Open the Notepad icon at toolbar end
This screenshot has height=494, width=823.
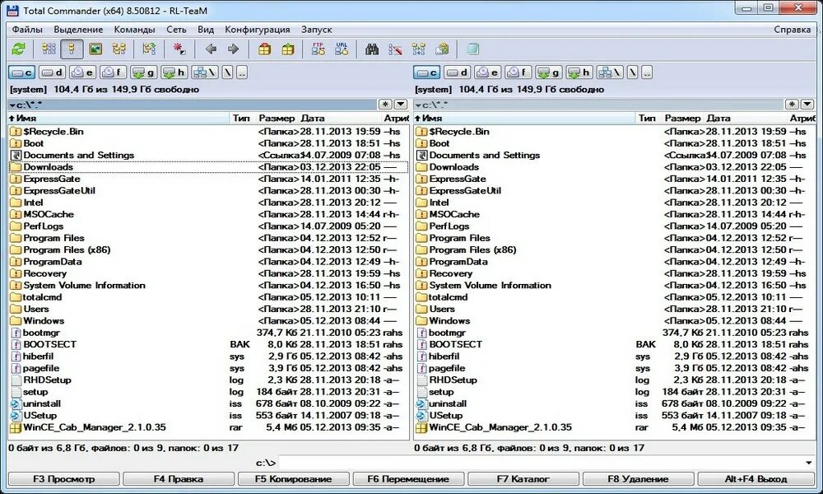(x=473, y=49)
